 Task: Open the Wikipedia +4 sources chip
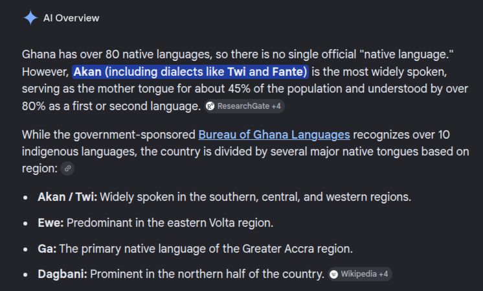click(x=360, y=274)
